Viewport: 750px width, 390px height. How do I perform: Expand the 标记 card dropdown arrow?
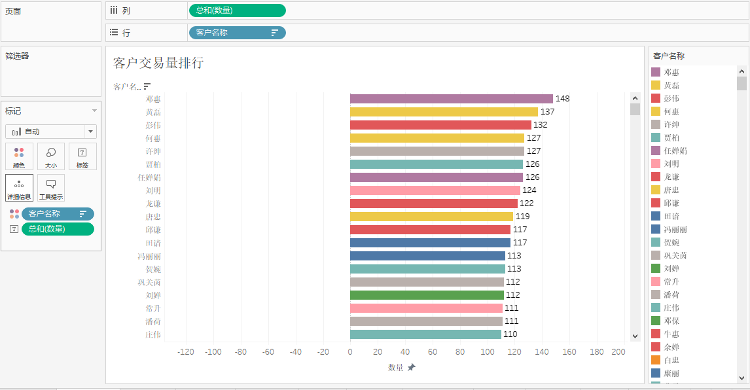point(94,111)
